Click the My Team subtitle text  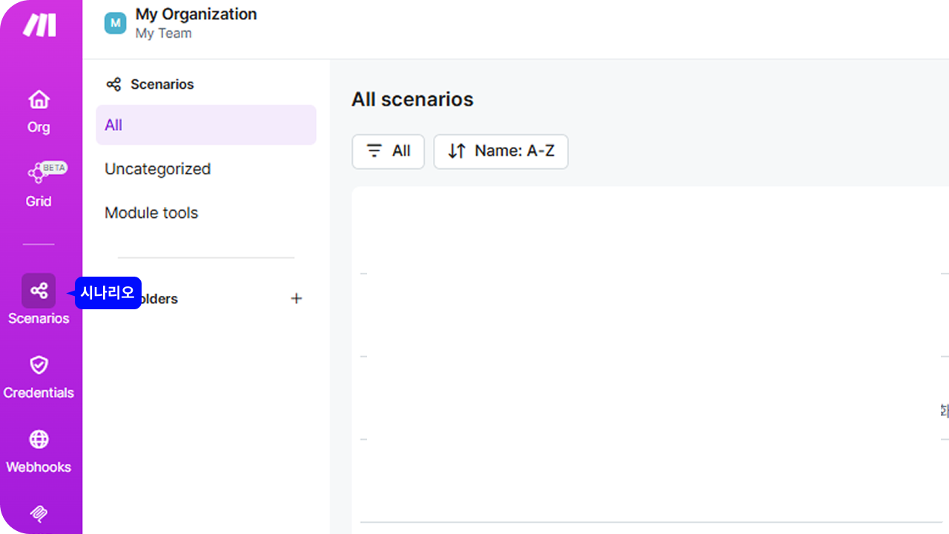164,33
